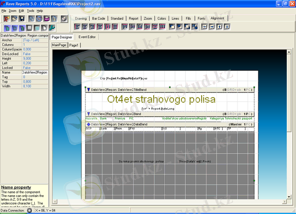Click Align Top icon
The height and width of the screenshot is (214, 296).
pos(125,27)
